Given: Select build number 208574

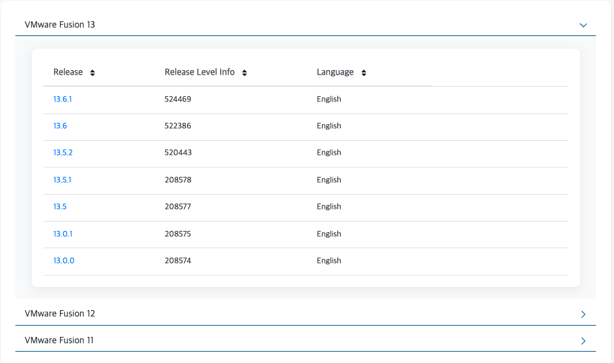Looking at the screenshot, I should [178, 261].
